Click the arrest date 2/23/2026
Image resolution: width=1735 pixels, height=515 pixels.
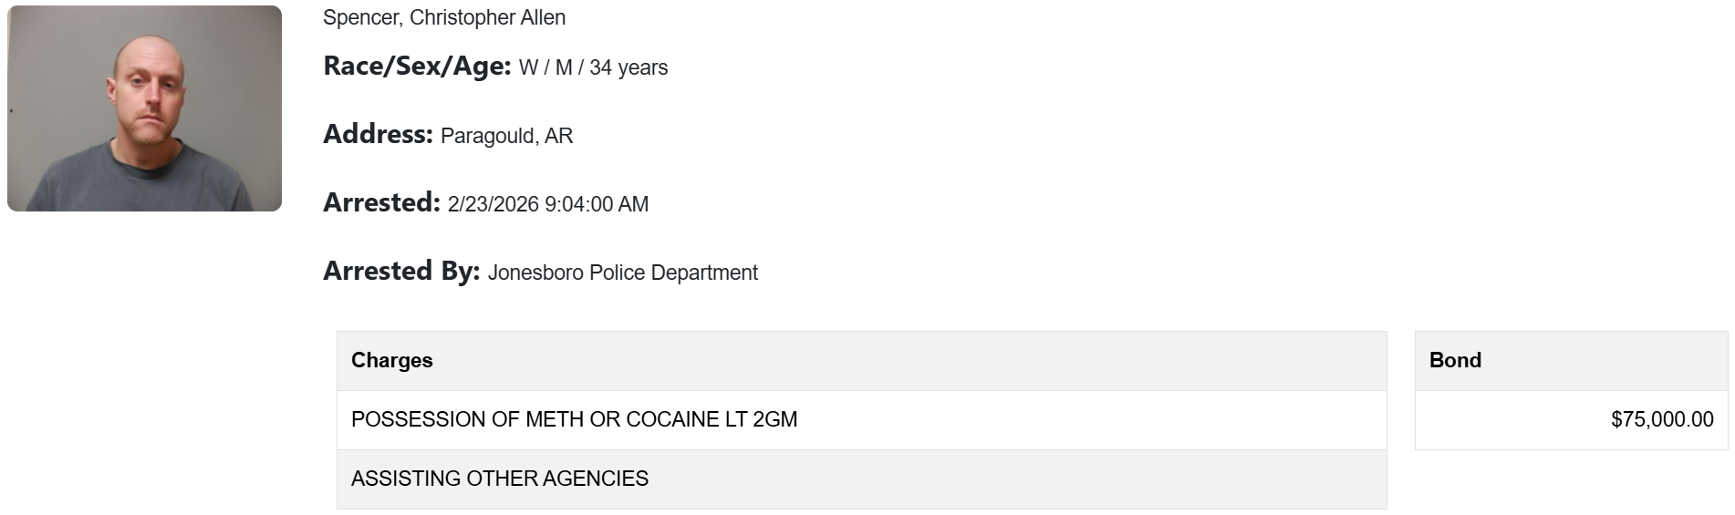click(x=493, y=204)
